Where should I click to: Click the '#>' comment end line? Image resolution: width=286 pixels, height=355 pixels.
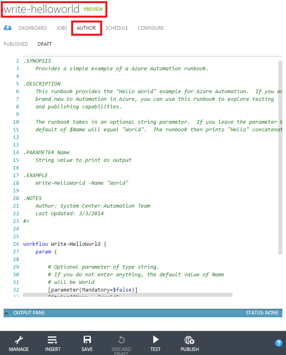[26, 221]
